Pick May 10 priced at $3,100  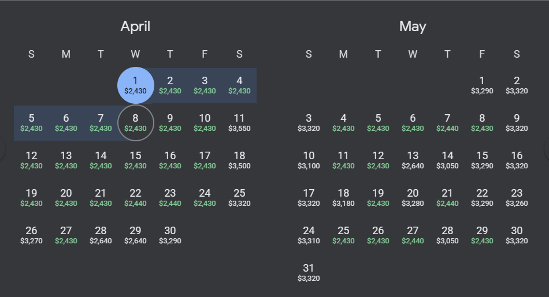309,160
